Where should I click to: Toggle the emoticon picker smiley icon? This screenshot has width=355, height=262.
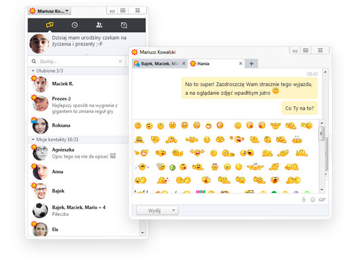(313, 200)
